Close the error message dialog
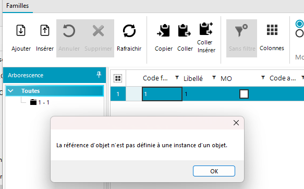This screenshot has height=189, width=304. [236, 123]
